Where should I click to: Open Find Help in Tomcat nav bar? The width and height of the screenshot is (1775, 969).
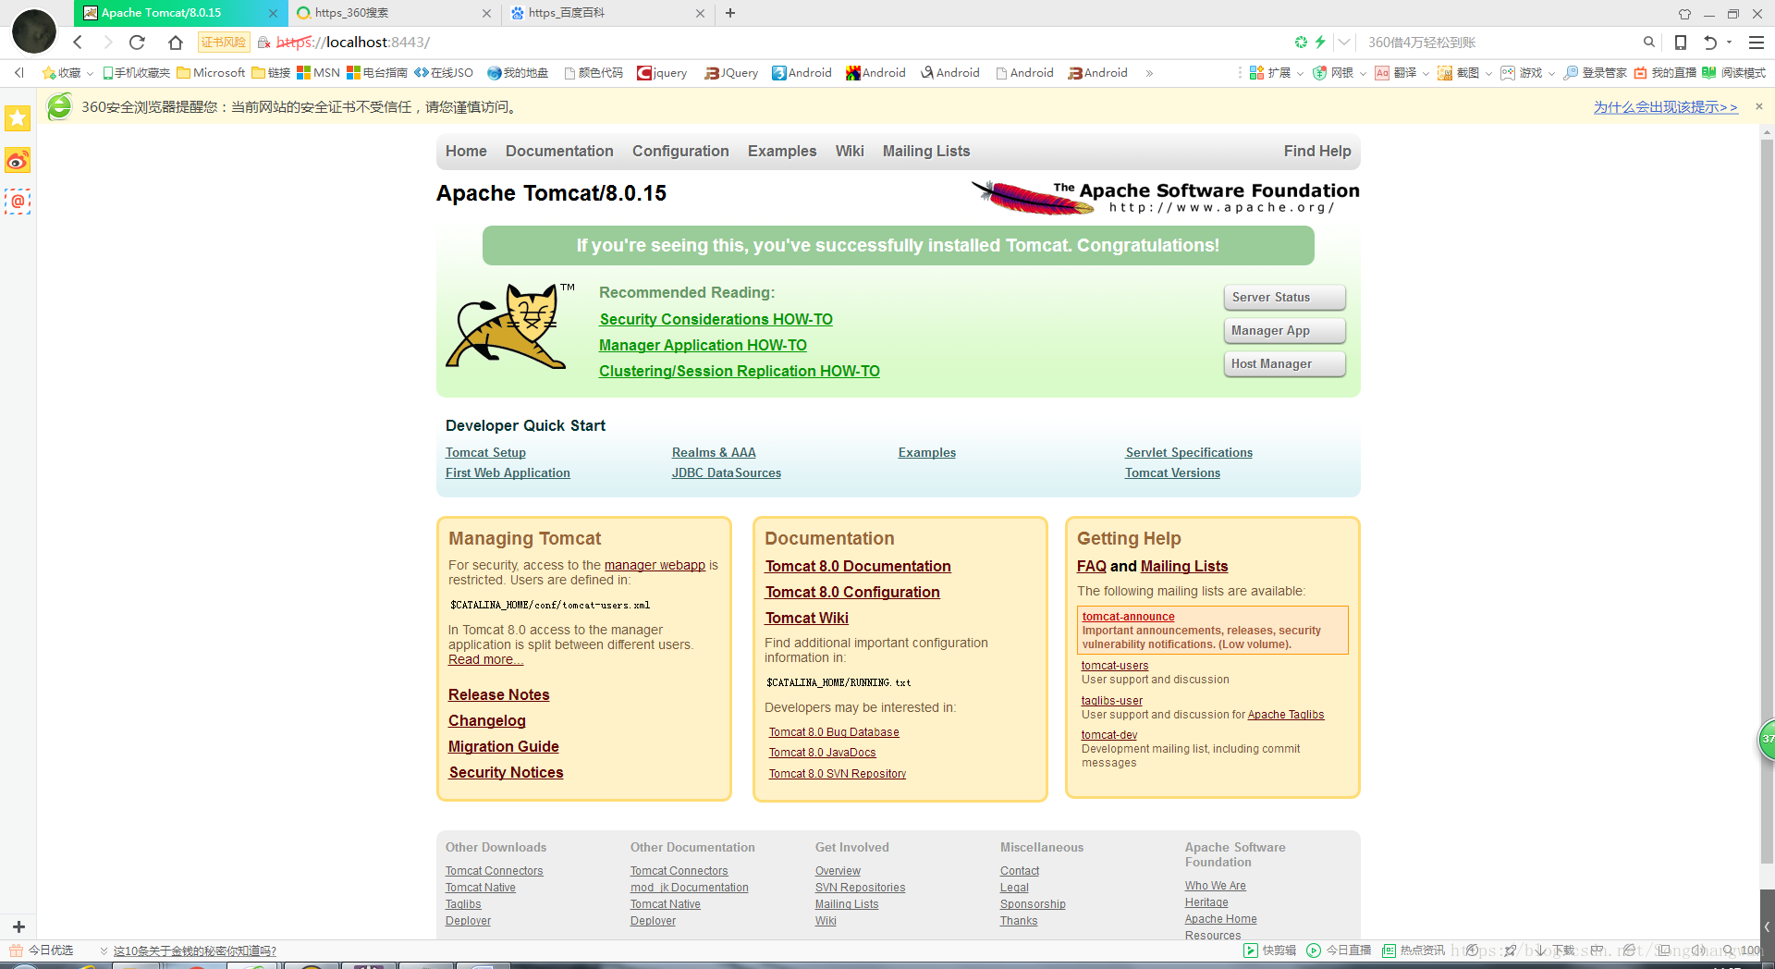(1317, 151)
